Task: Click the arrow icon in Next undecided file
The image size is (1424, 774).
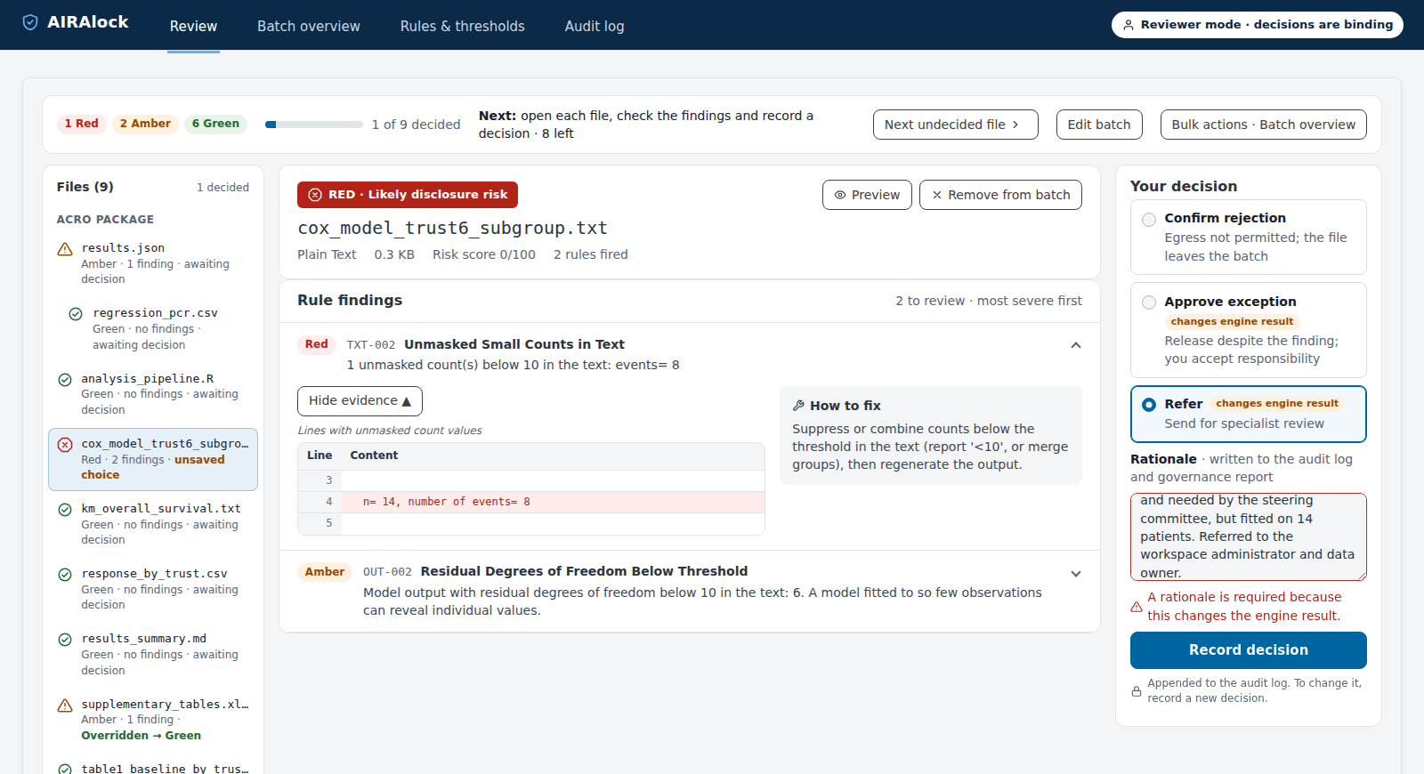Action: click(x=1015, y=125)
